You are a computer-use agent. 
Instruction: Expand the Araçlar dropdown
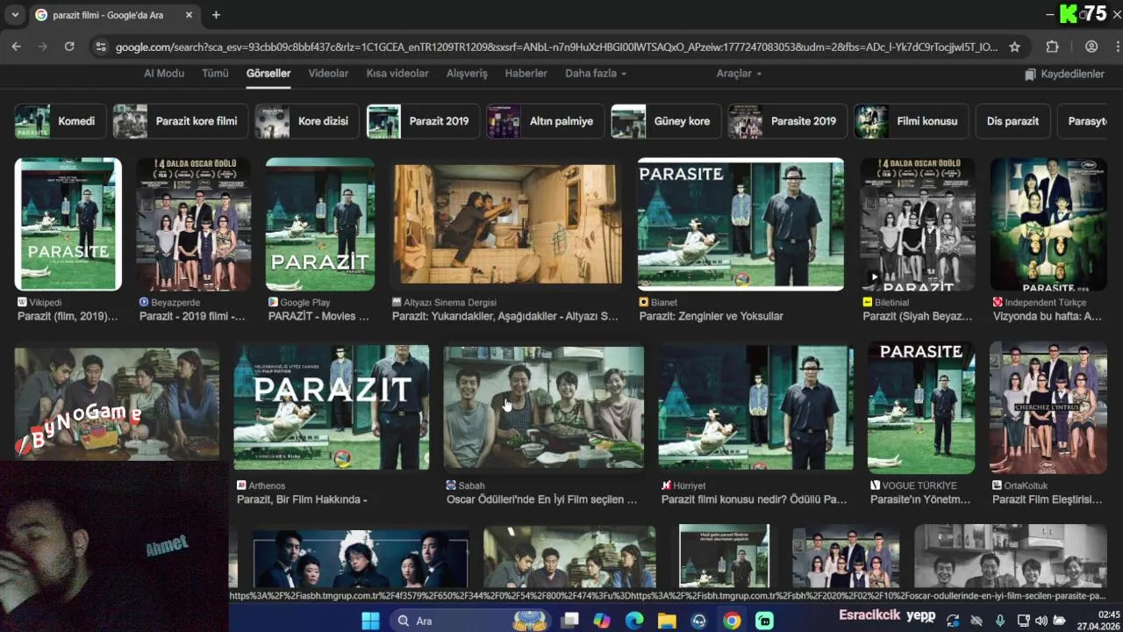(x=739, y=74)
